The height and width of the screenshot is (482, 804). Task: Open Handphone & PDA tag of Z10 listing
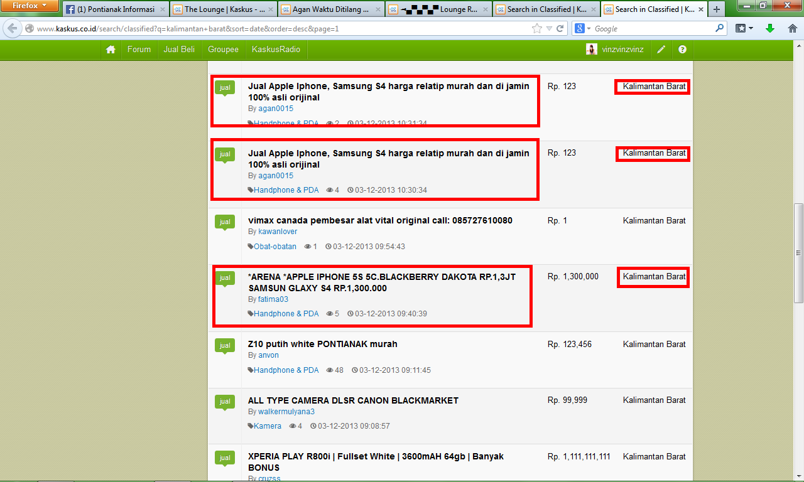[x=286, y=370]
